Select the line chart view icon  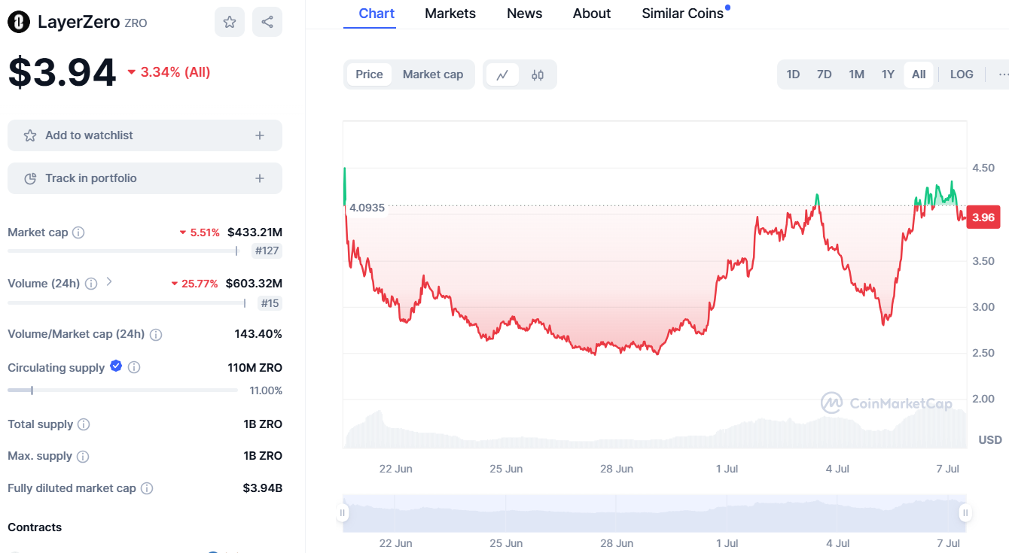[502, 74]
